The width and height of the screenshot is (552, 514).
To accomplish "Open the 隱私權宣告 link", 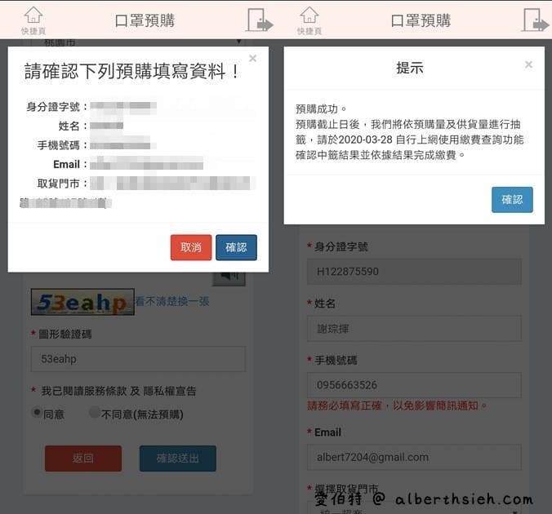I will (x=170, y=391).
